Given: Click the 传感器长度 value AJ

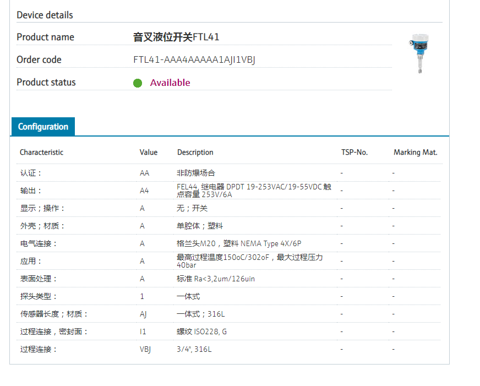Looking at the screenshot, I should coord(143,314).
